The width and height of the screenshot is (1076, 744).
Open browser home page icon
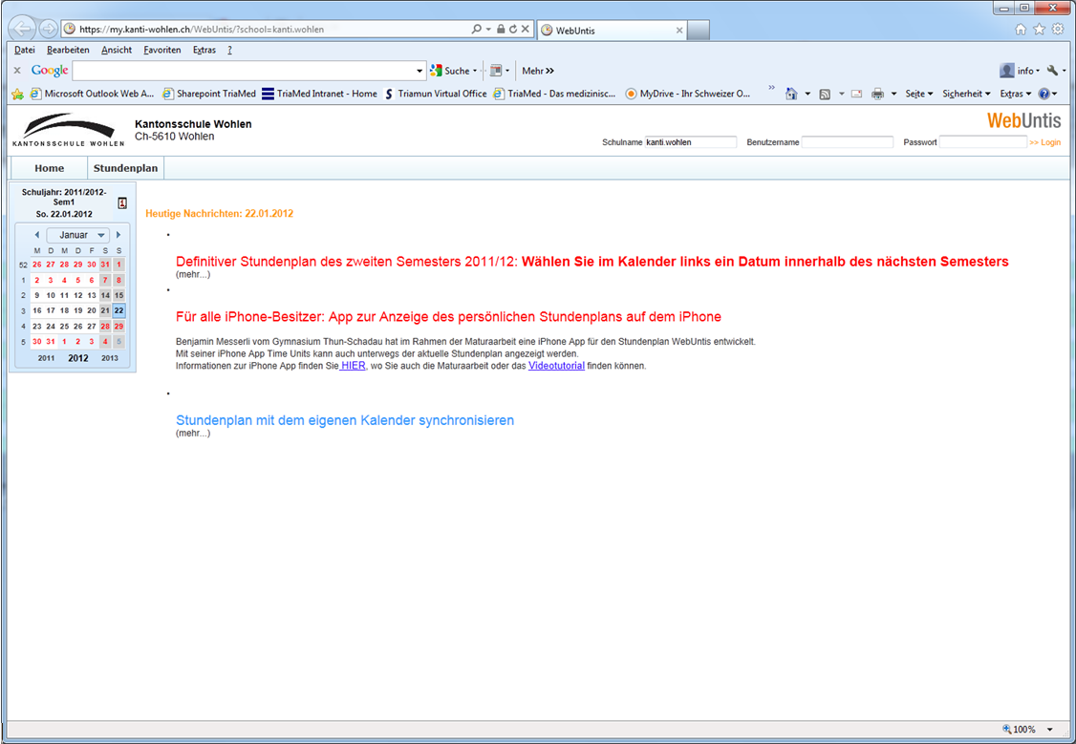(x=1021, y=30)
